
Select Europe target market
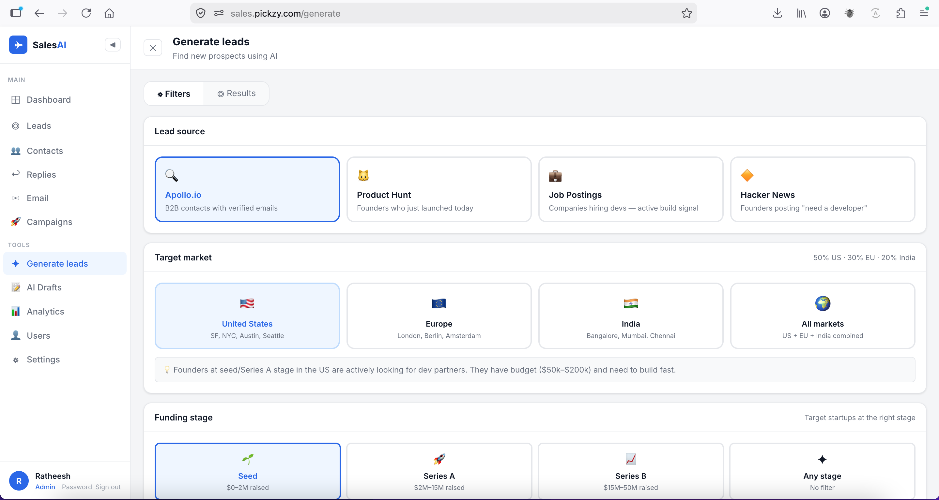coord(439,316)
